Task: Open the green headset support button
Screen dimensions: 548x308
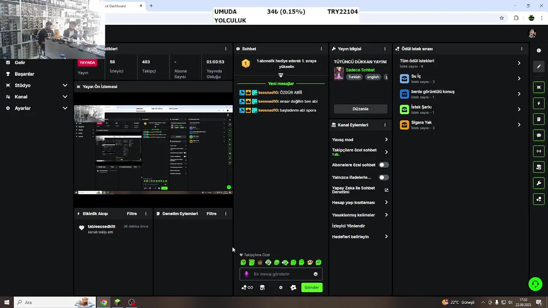Action: 535,284
